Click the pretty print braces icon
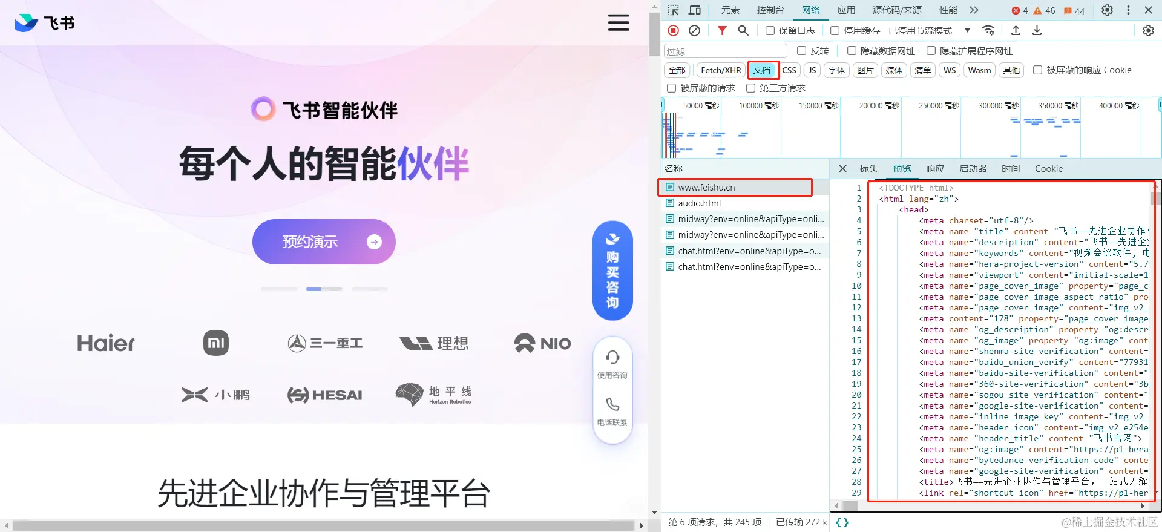1162x532 pixels. [x=842, y=522]
